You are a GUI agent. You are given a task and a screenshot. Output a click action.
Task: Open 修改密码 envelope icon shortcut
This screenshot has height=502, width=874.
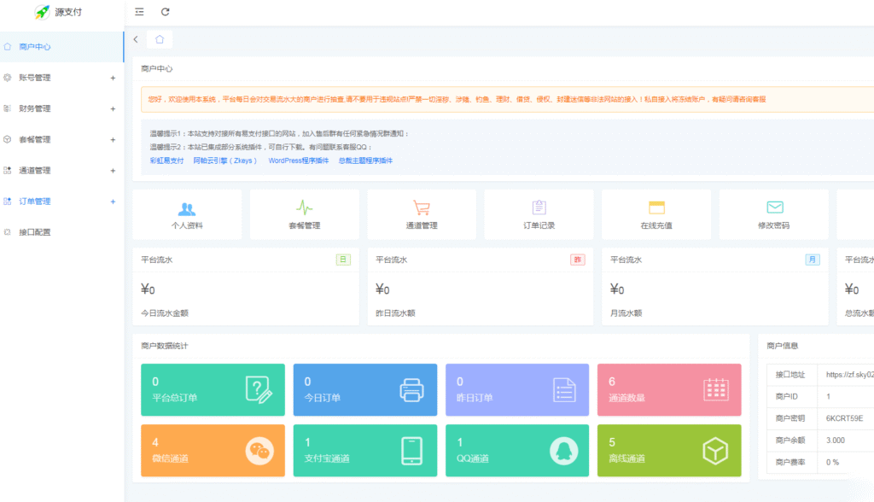click(x=774, y=207)
